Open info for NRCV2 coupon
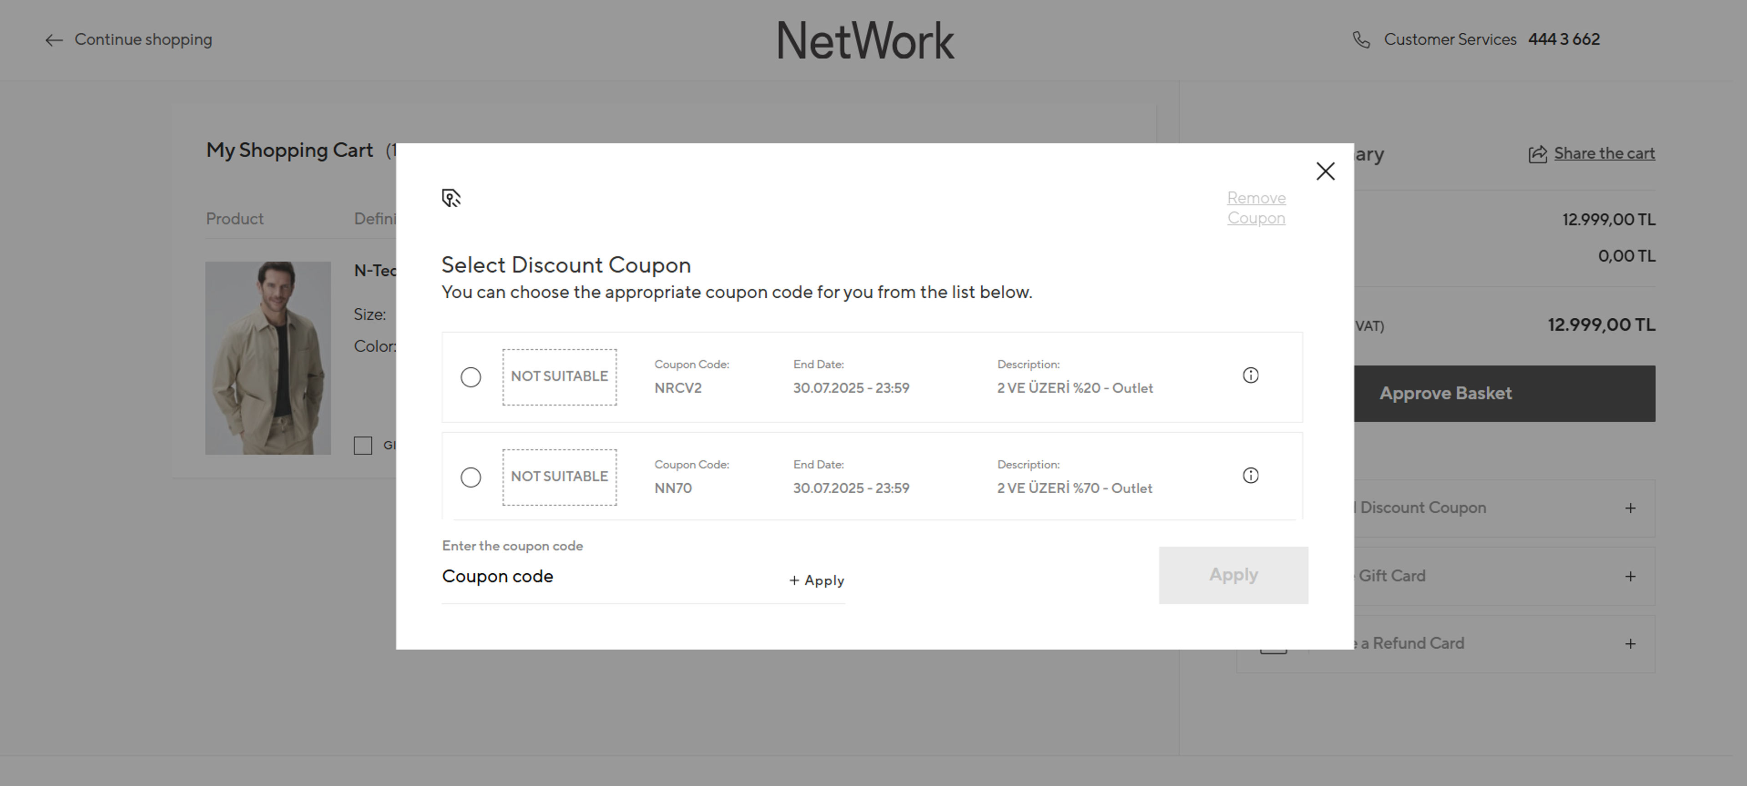 coord(1251,375)
